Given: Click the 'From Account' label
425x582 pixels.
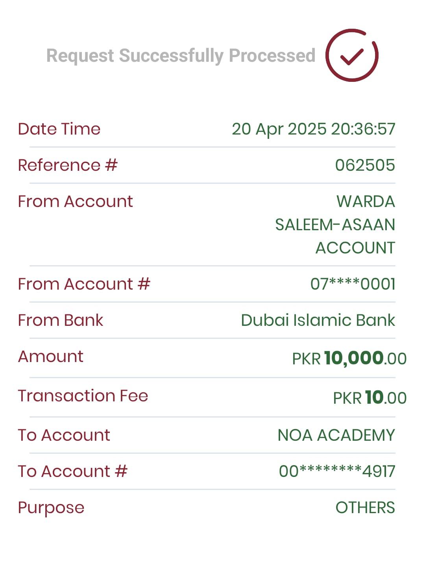Looking at the screenshot, I should 75,201.
